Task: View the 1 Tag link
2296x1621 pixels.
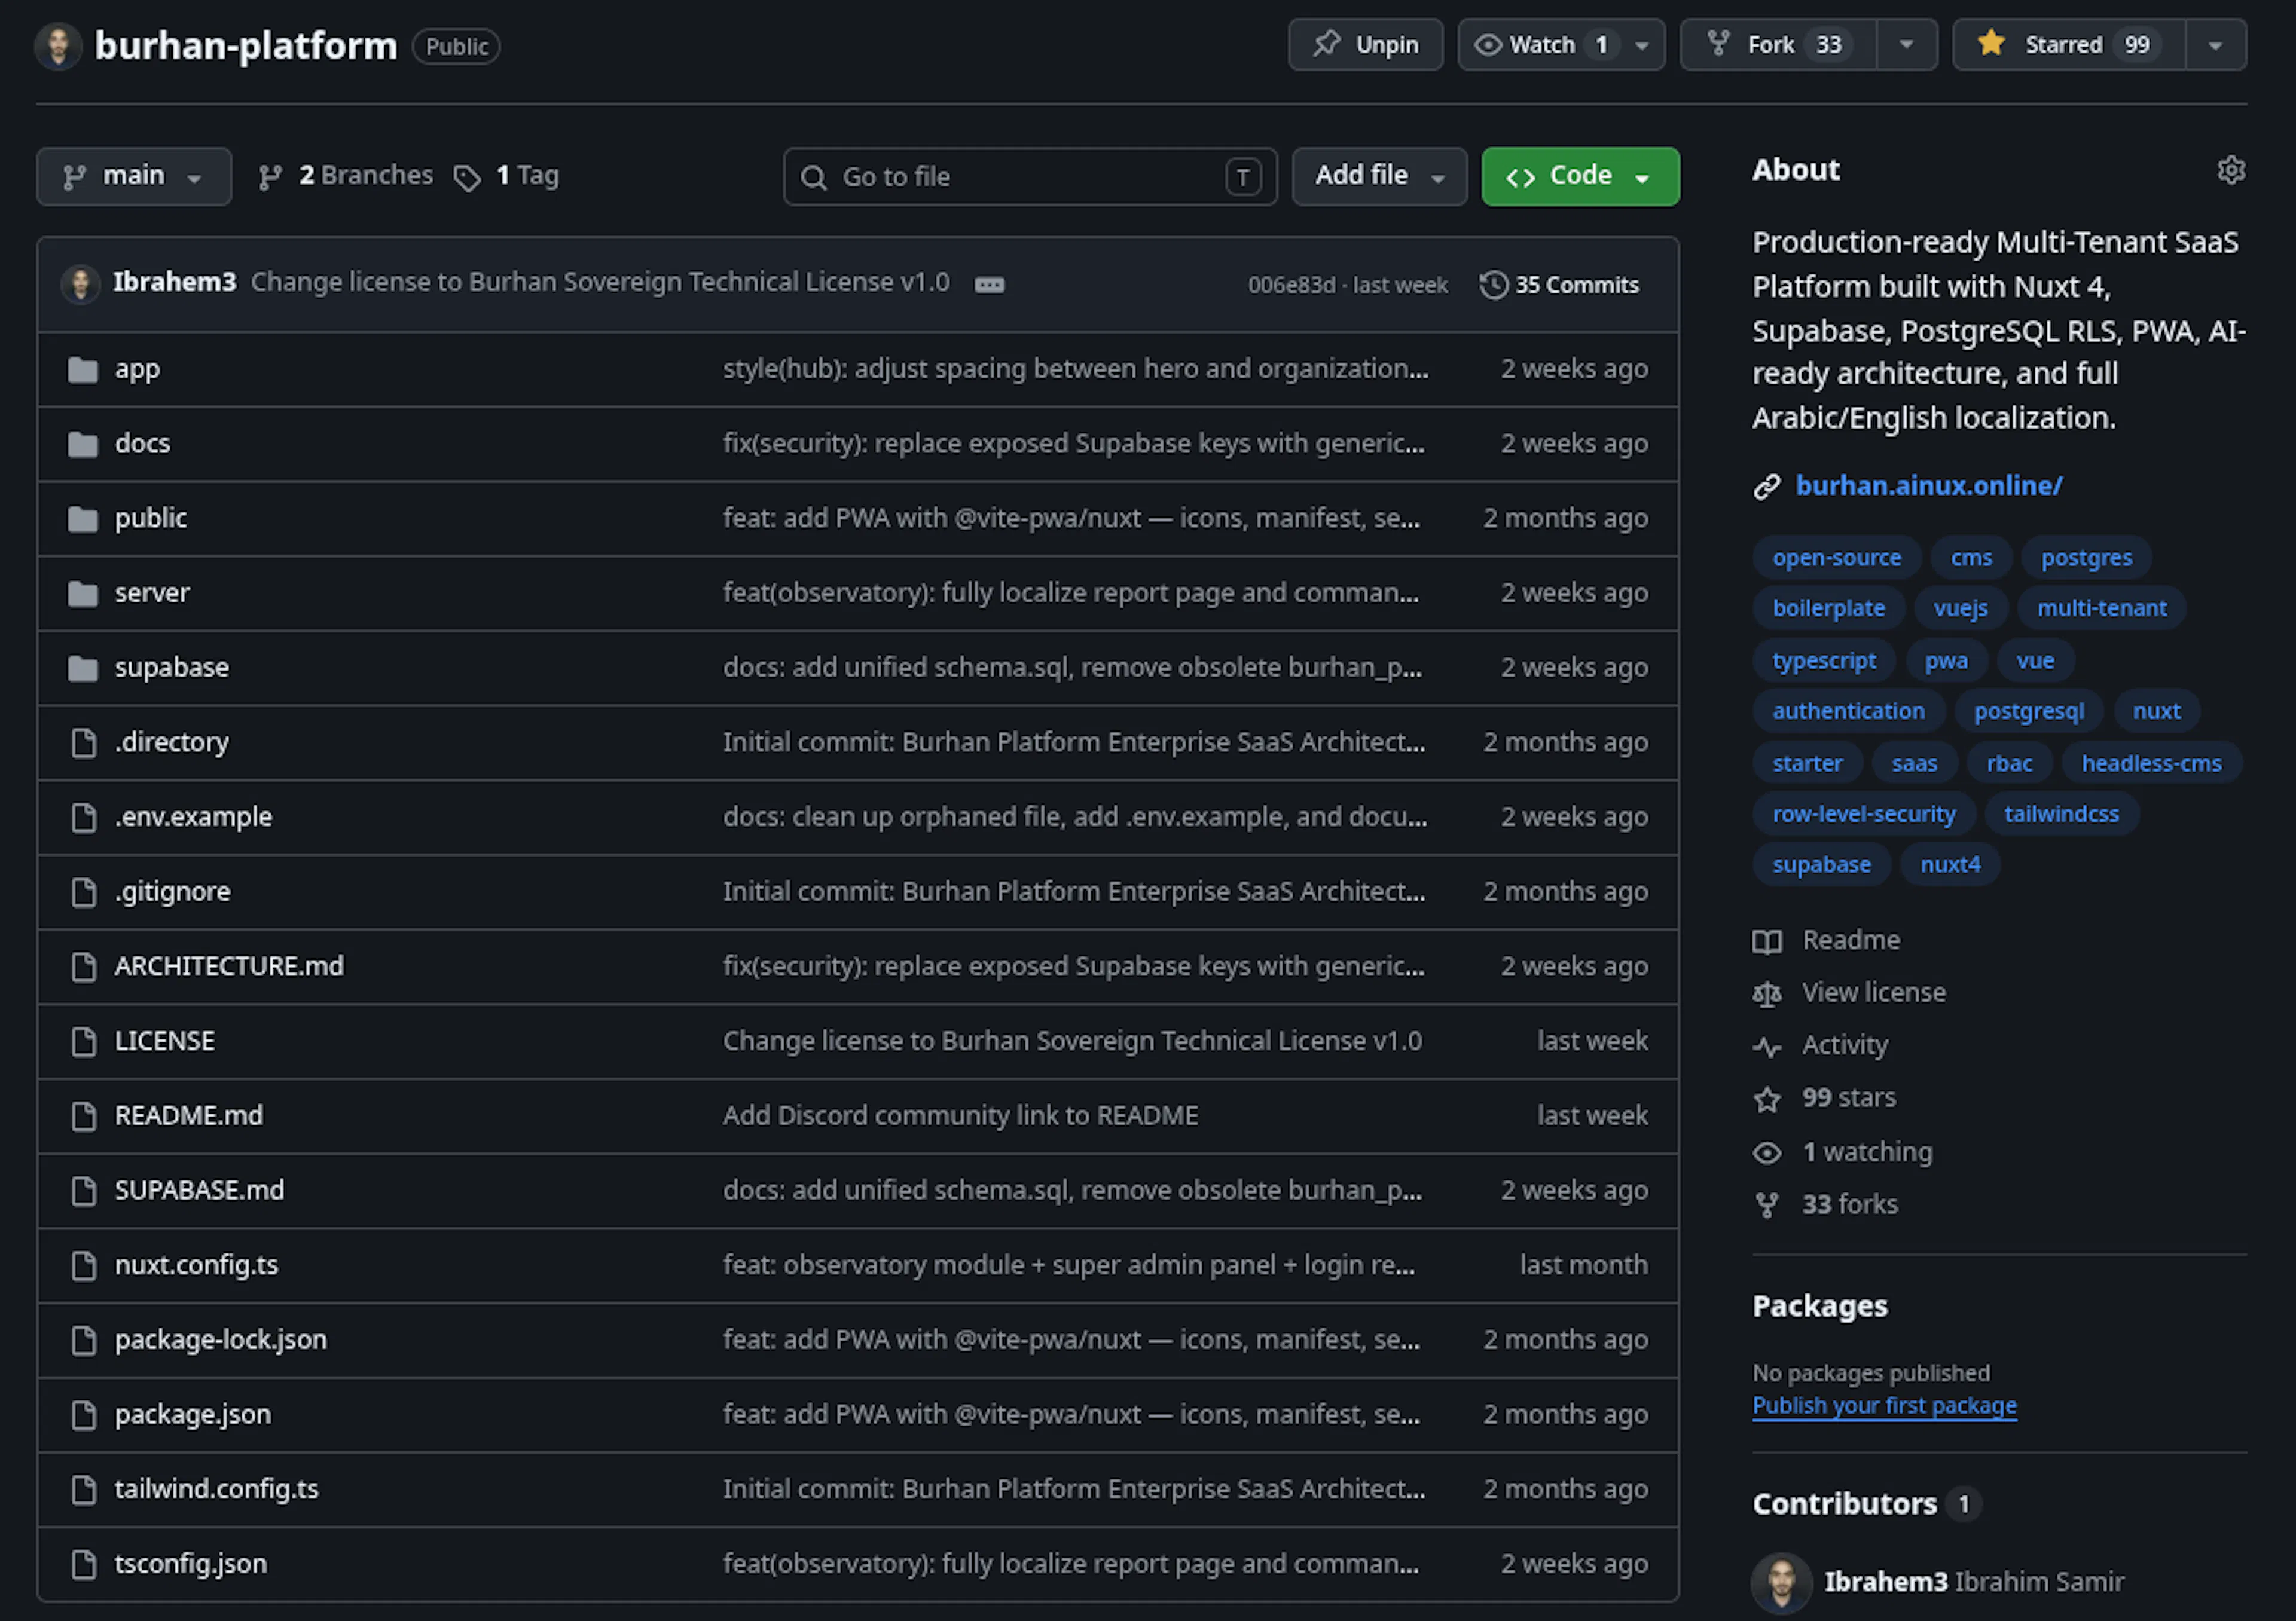Action: coord(506,176)
